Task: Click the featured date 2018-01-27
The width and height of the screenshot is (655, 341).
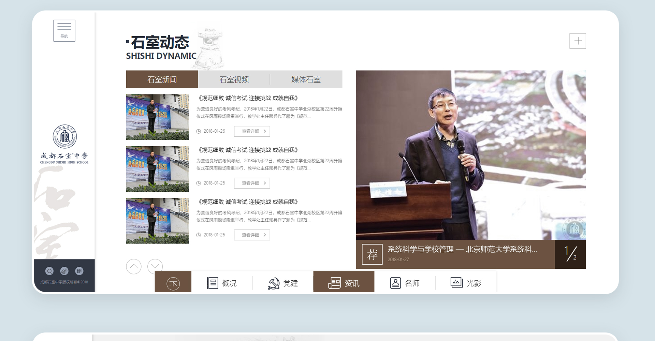Action: pos(398,260)
